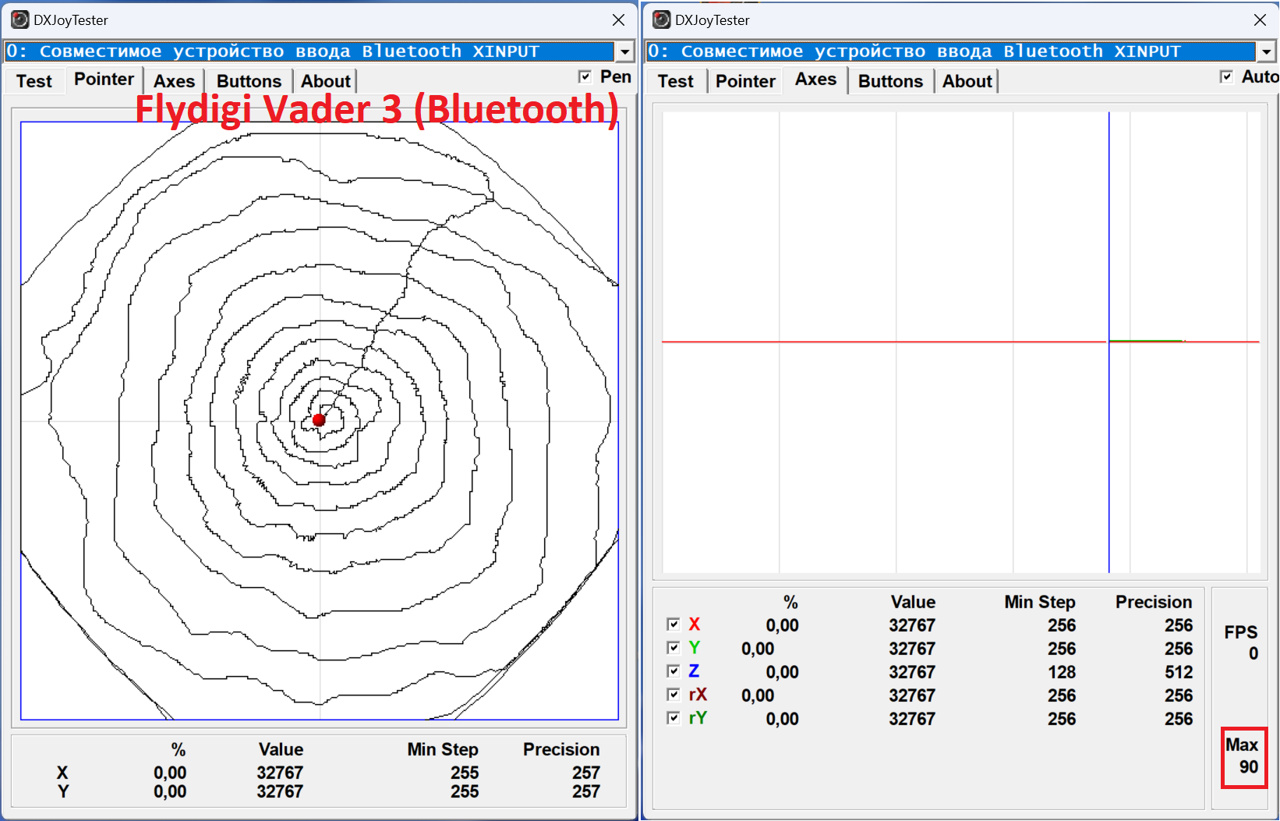Show the About tab in the axes-graph window
This screenshot has width=1280, height=821.
point(967,81)
